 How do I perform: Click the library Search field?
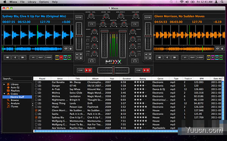[17, 79]
